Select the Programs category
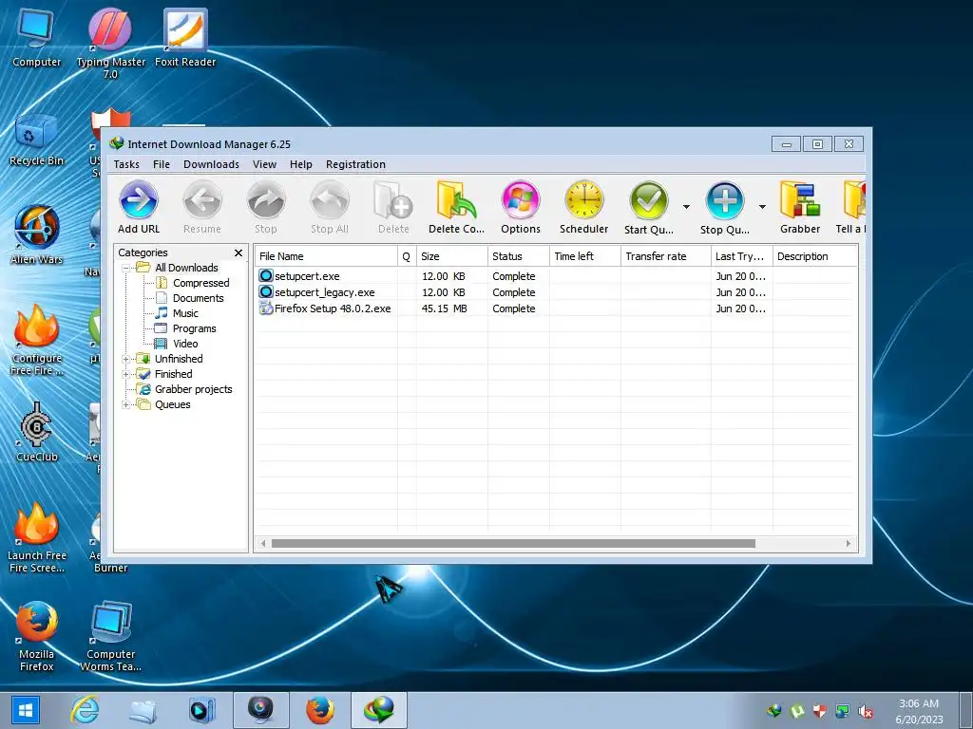The height and width of the screenshot is (729, 973). 194,328
